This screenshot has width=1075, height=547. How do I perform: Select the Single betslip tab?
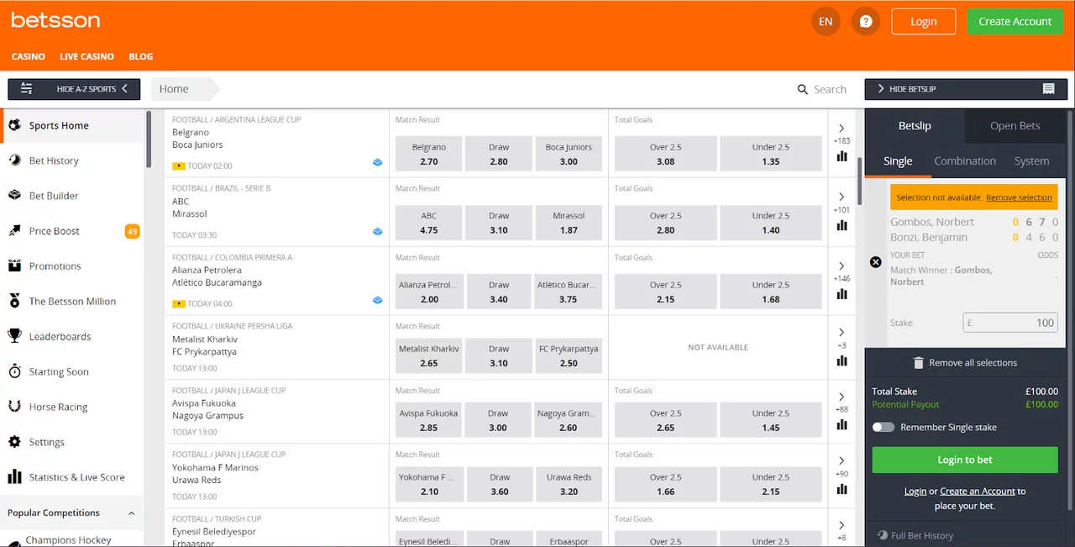coord(898,161)
